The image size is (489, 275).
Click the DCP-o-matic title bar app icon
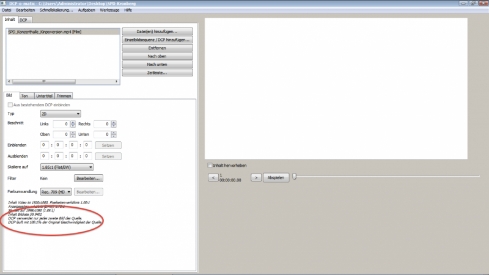click(4, 4)
